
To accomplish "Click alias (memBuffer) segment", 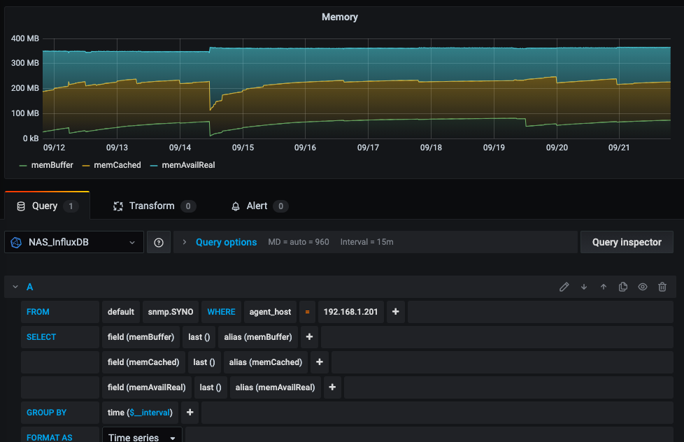I will tap(258, 337).
